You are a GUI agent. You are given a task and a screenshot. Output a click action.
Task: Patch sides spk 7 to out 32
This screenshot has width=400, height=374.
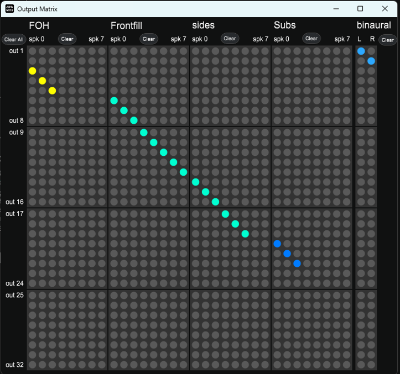point(265,365)
